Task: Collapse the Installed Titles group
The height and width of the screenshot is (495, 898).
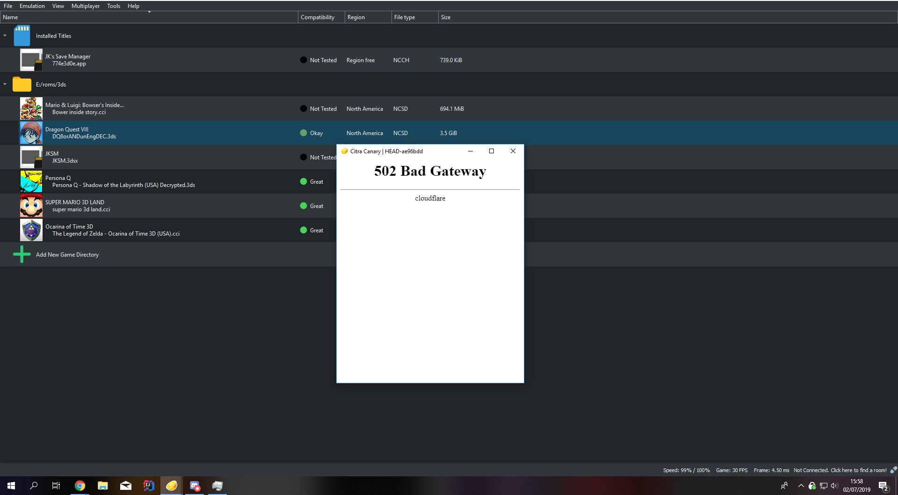Action: tap(5, 36)
